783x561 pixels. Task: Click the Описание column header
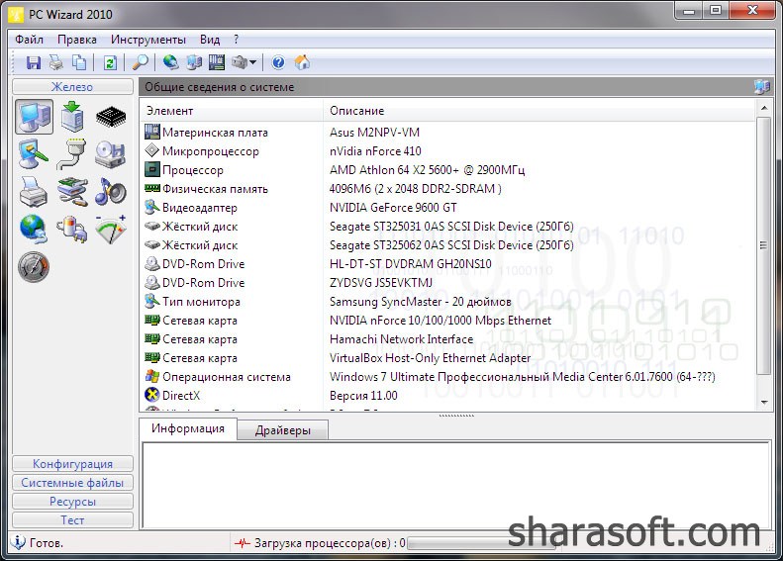pos(539,111)
